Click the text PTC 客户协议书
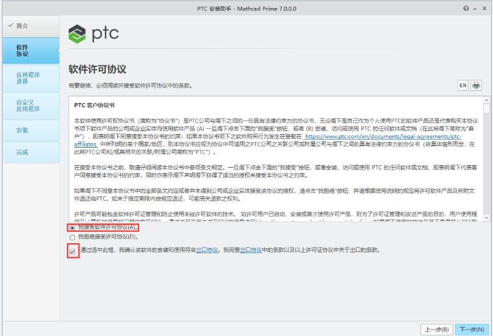 tap(94, 105)
